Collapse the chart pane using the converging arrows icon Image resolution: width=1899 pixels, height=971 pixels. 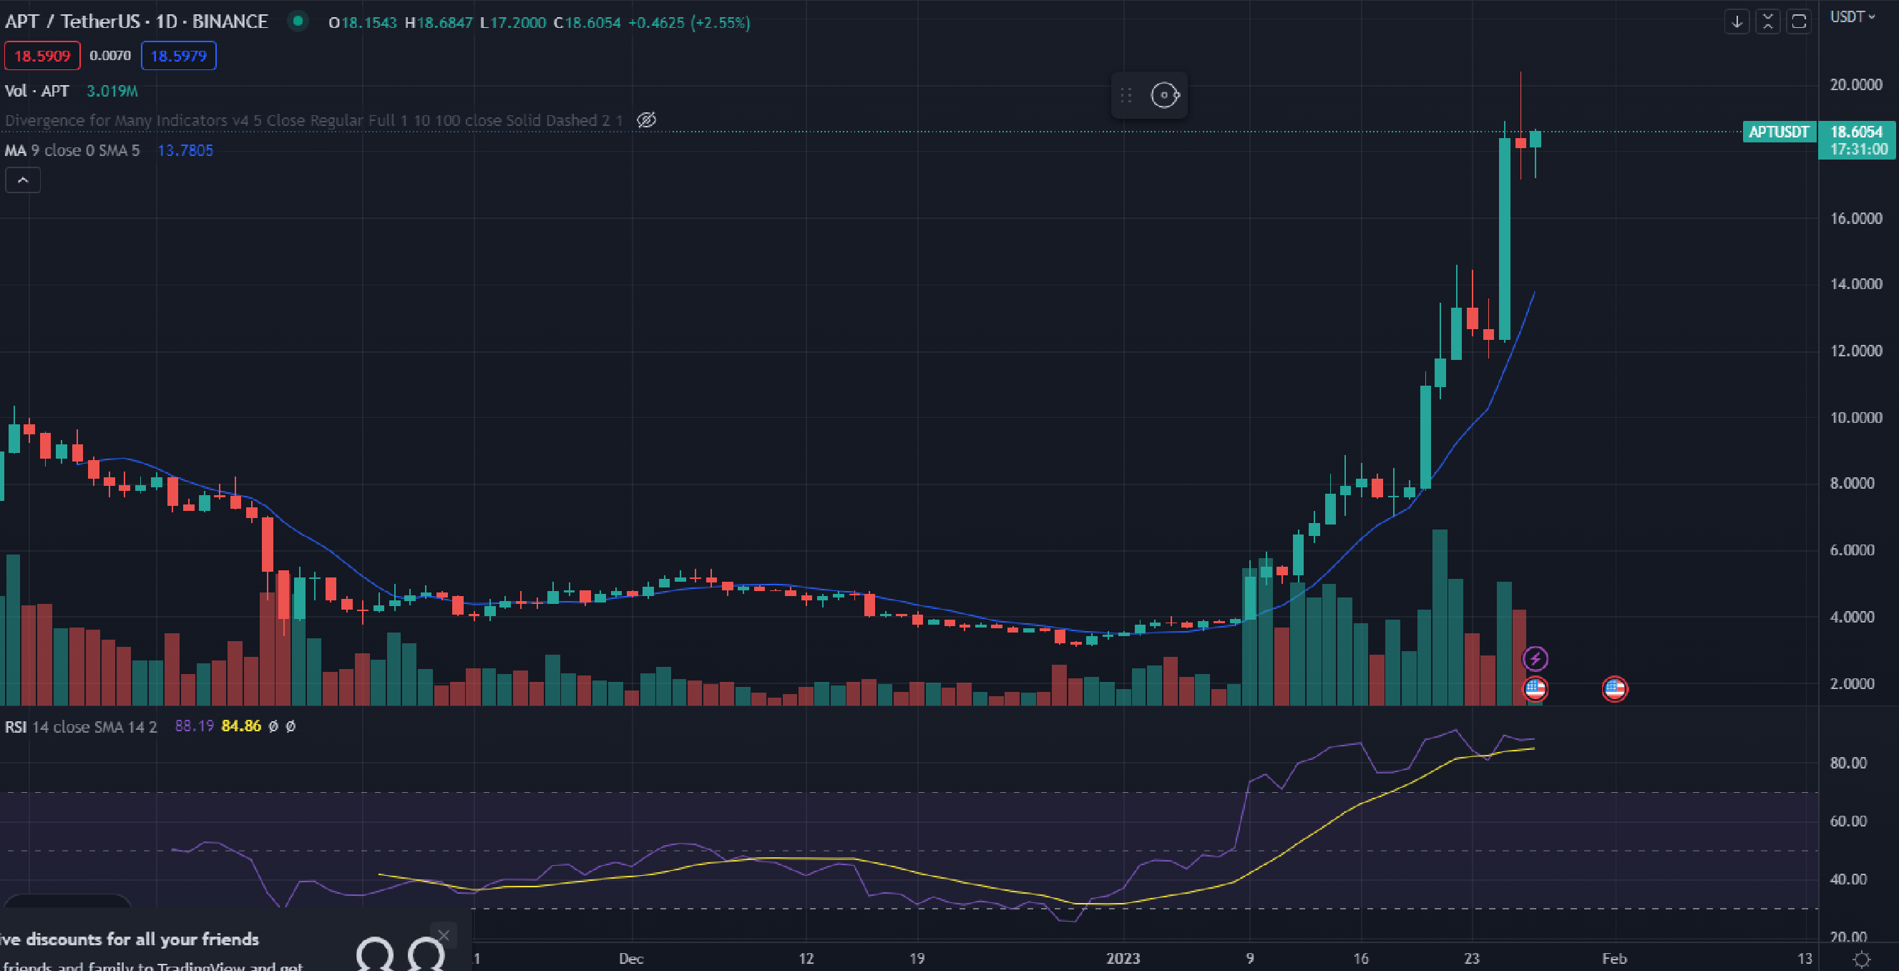click(1768, 21)
